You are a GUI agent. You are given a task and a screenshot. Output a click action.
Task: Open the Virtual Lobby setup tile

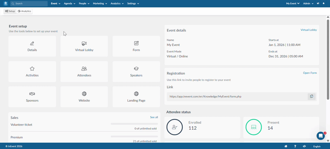point(84,46)
